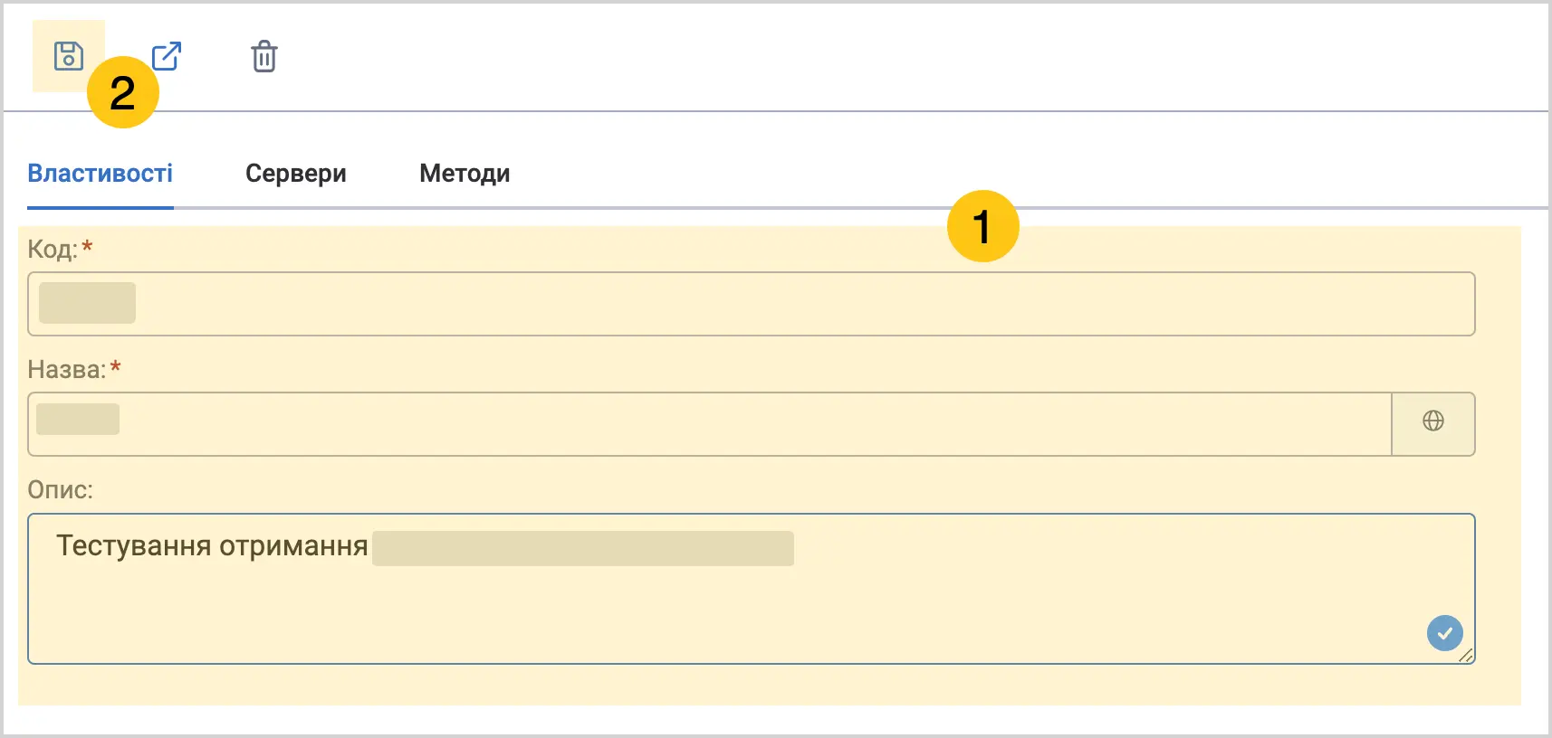Switch to the Властивості tab

pos(101,173)
